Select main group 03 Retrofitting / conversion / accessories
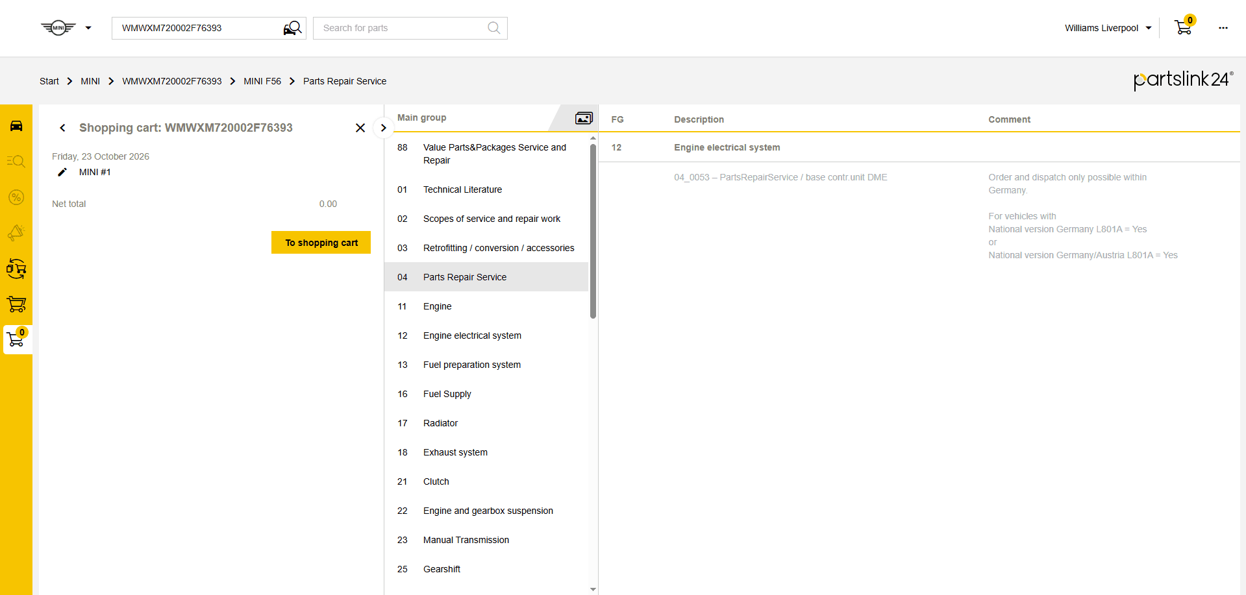This screenshot has width=1246, height=595. [486, 248]
